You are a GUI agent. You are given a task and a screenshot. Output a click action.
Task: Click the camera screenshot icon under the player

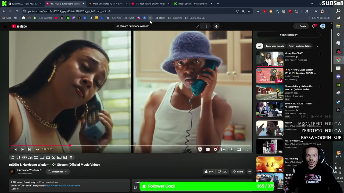click(65, 157)
